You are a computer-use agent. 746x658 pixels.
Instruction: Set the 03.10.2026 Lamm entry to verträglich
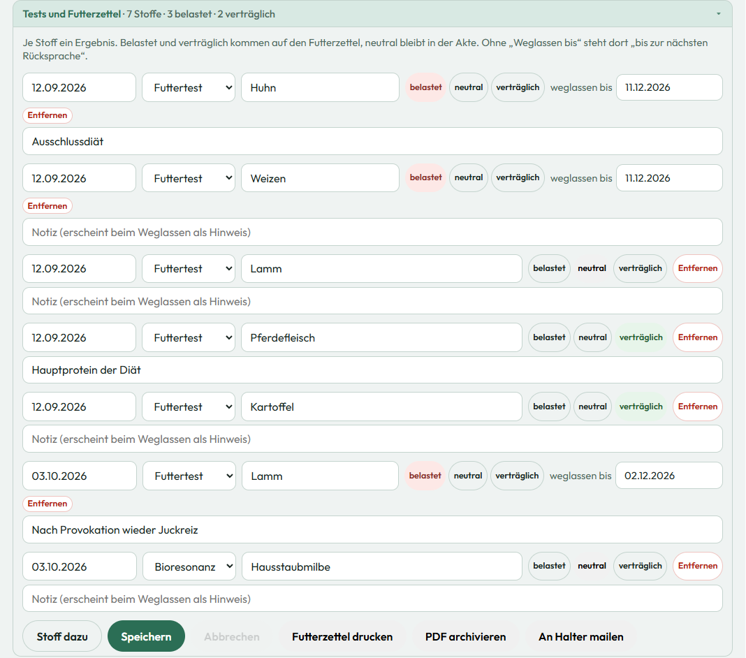(x=517, y=475)
